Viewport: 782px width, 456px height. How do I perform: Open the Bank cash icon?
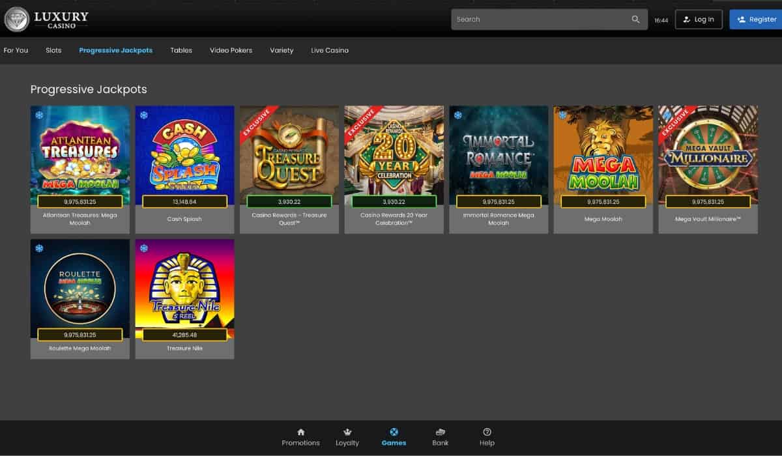[441, 432]
